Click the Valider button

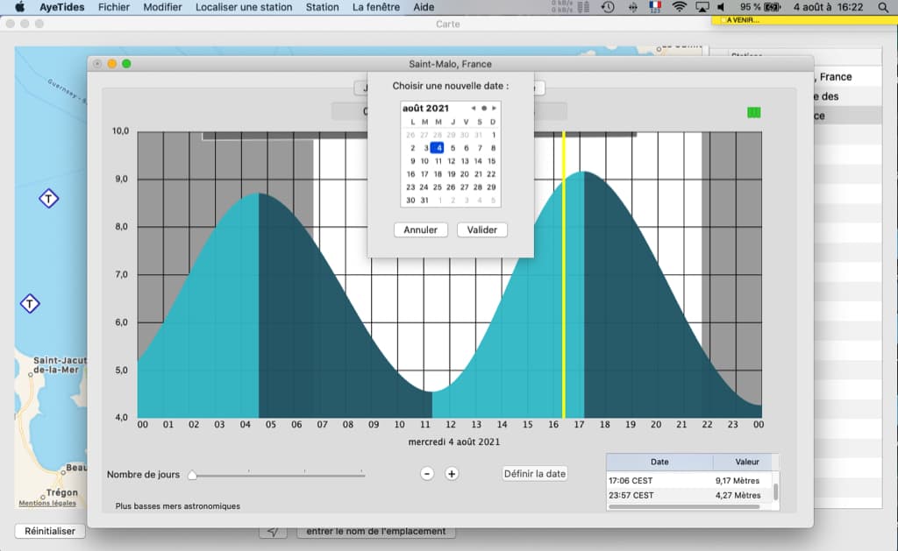tap(481, 230)
